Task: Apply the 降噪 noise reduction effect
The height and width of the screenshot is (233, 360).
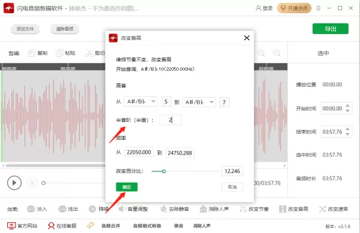Action: coord(98,209)
